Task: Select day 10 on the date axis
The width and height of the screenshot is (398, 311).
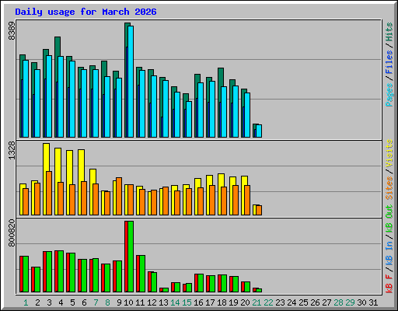Action: coord(128,302)
